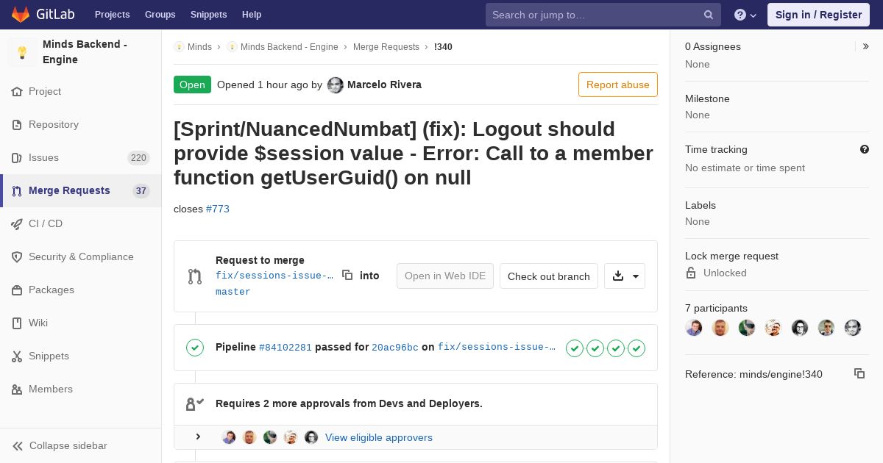Image resolution: width=883 pixels, height=463 pixels.
Task: Click the first eligible approver avatar
Action: click(229, 437)
